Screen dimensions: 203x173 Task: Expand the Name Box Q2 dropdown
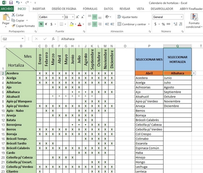(x=22, y=39)
